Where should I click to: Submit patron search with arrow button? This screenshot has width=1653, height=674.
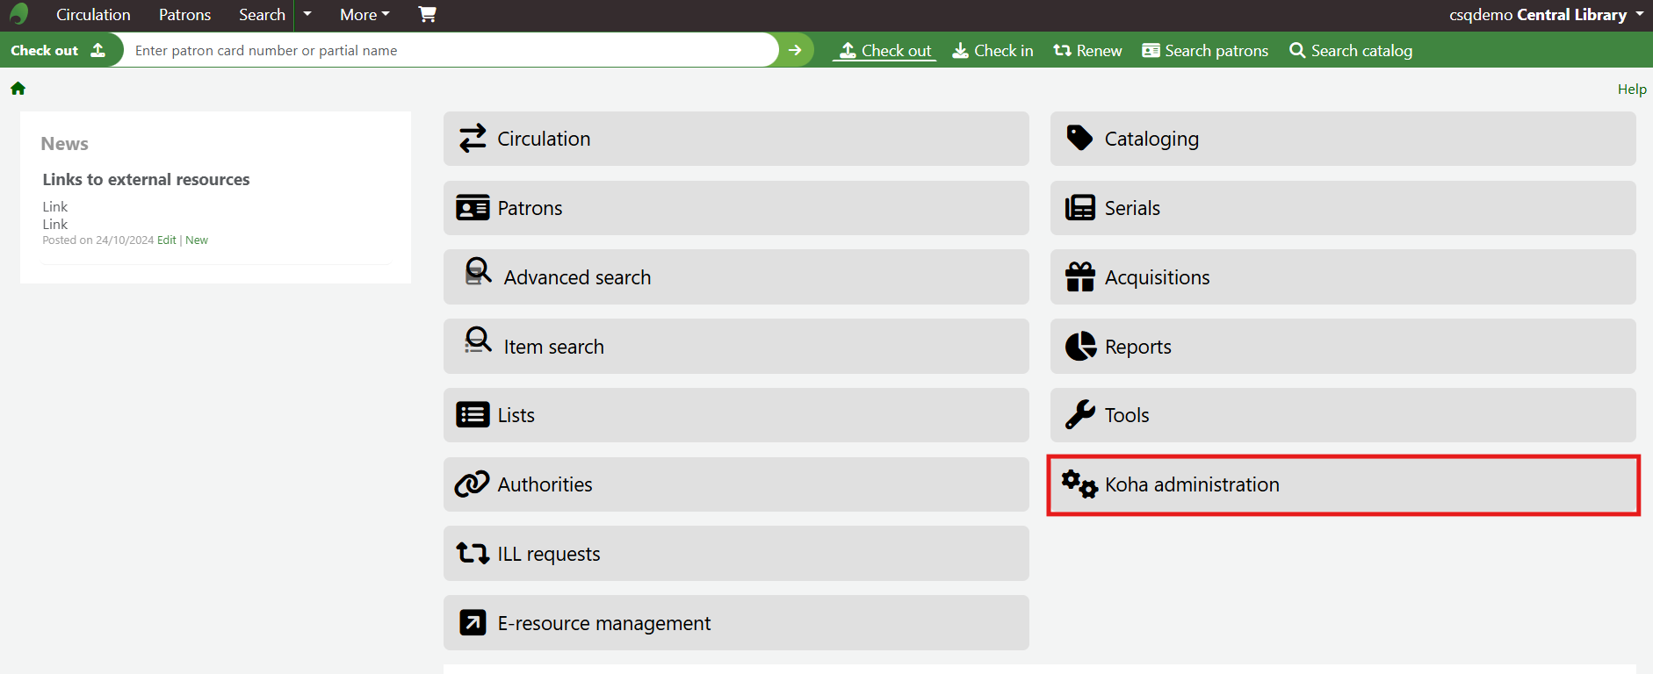(795, 50)
